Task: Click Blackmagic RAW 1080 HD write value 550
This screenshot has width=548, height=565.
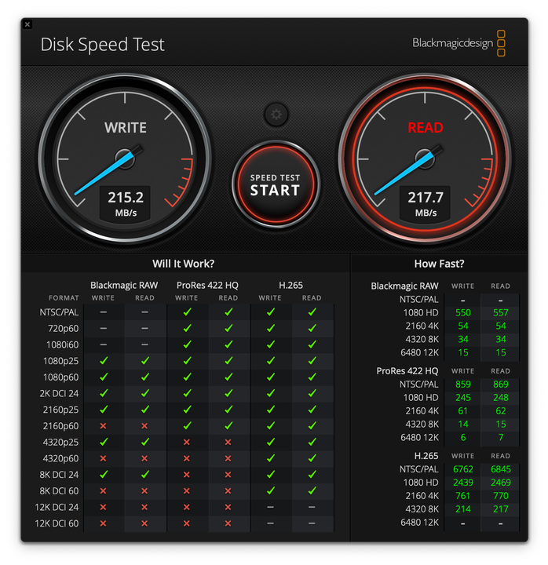Action: [x=463, y=313]
